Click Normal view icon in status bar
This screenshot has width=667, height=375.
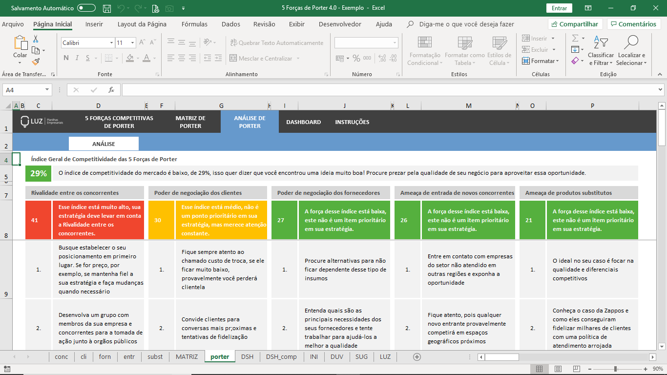[539, 369]
